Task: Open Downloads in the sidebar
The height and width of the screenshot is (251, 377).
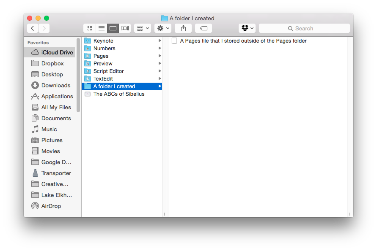Action: tap(50, 85)
